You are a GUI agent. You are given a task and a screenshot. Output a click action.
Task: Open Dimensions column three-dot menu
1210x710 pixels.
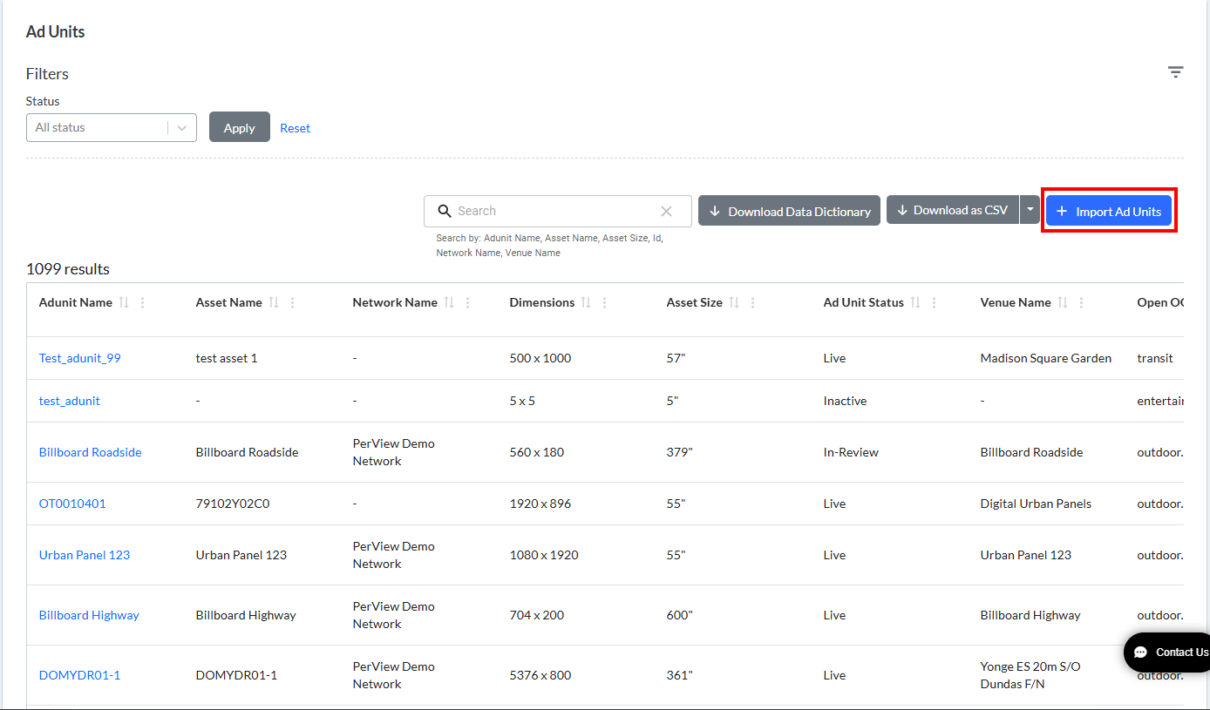605,302
